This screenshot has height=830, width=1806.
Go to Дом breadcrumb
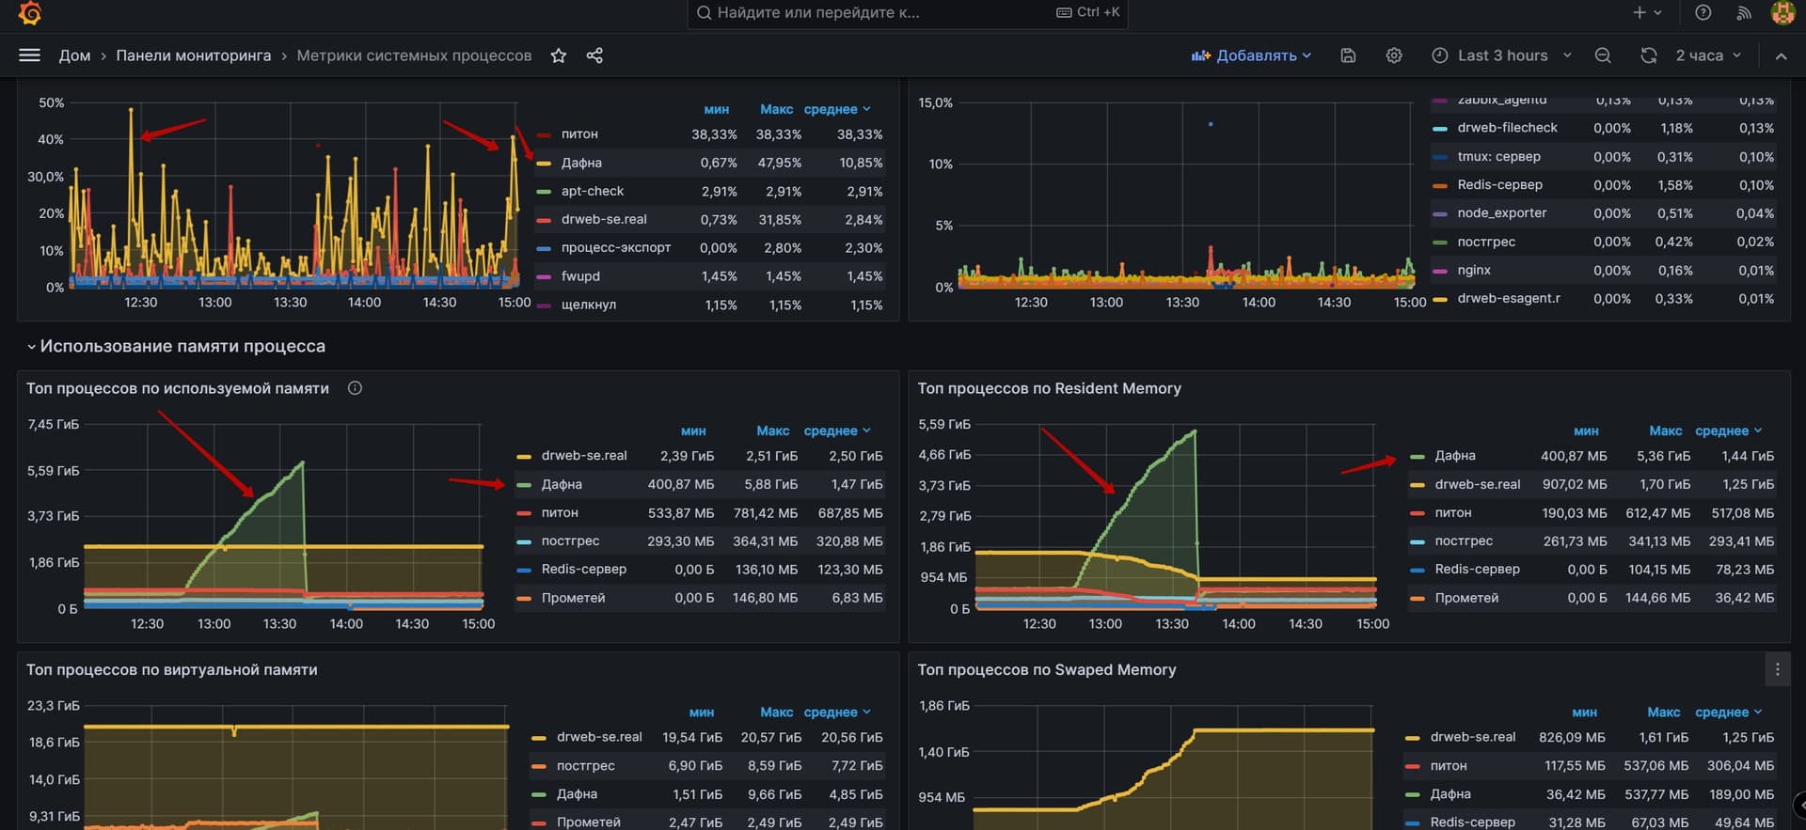[x=75, y=55]
